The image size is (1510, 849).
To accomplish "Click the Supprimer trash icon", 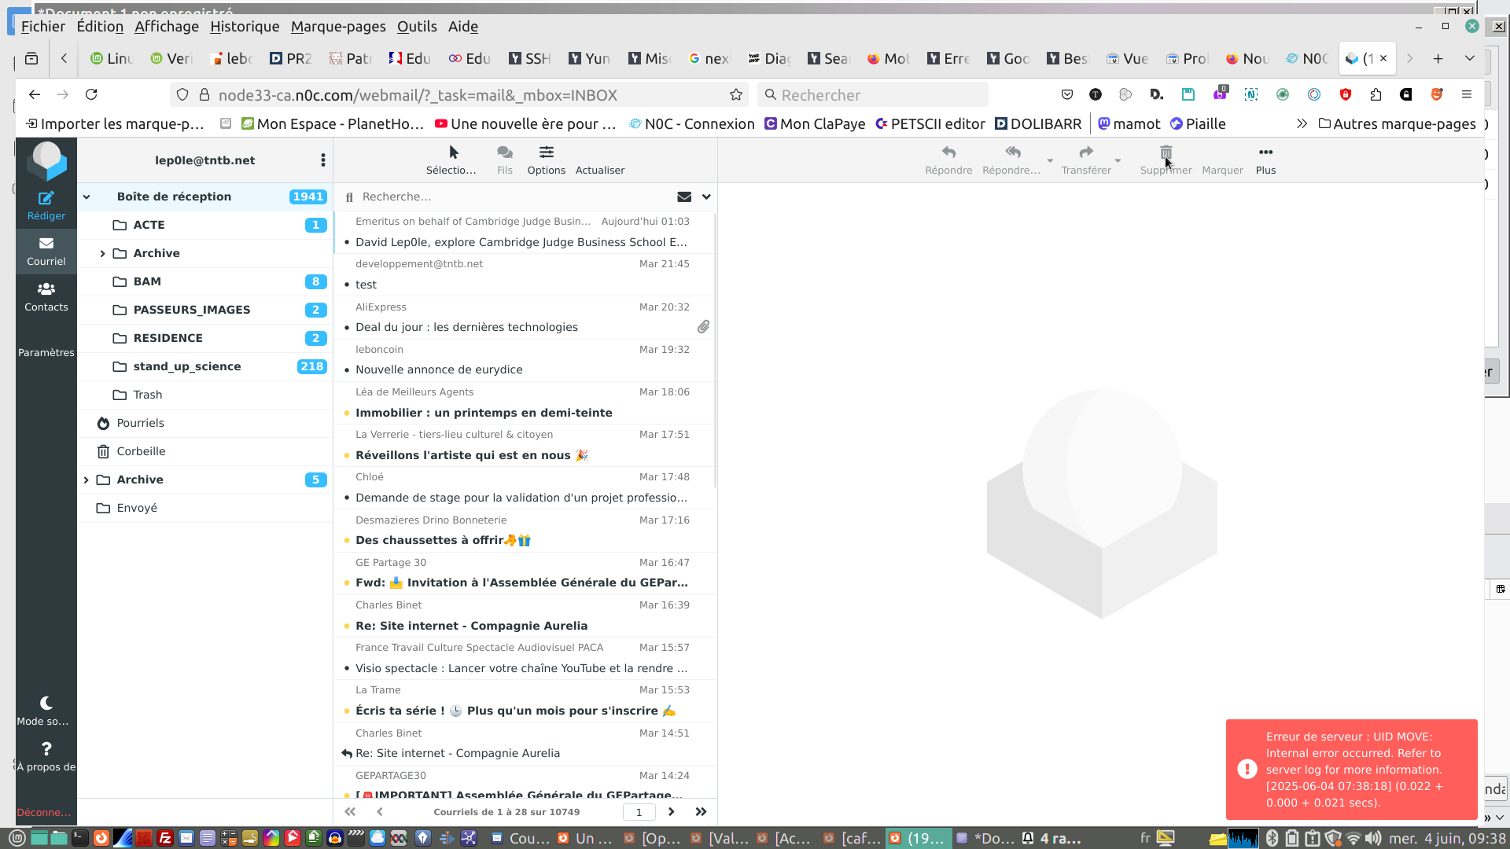I will [1166, 153].
